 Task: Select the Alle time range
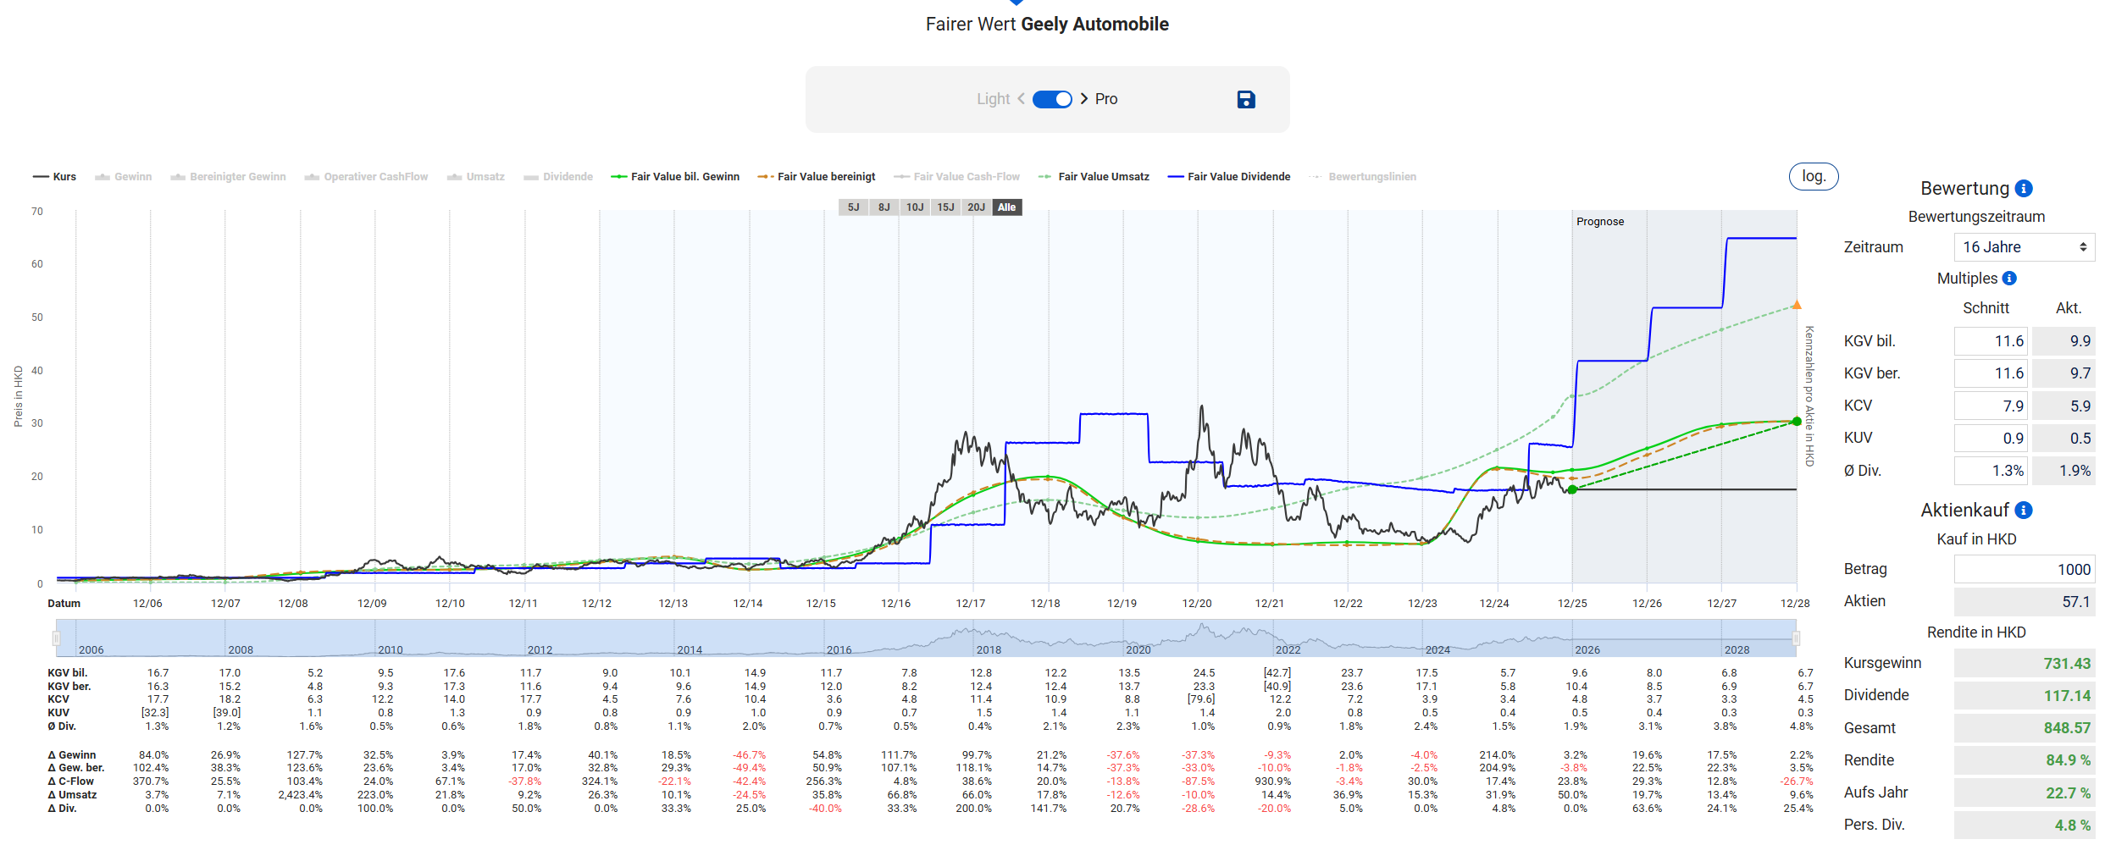pyautogui.click(x=1006, y=207)
